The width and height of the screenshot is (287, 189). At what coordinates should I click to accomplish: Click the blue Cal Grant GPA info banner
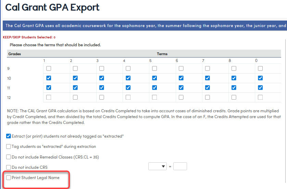click(x=145, y=26)
